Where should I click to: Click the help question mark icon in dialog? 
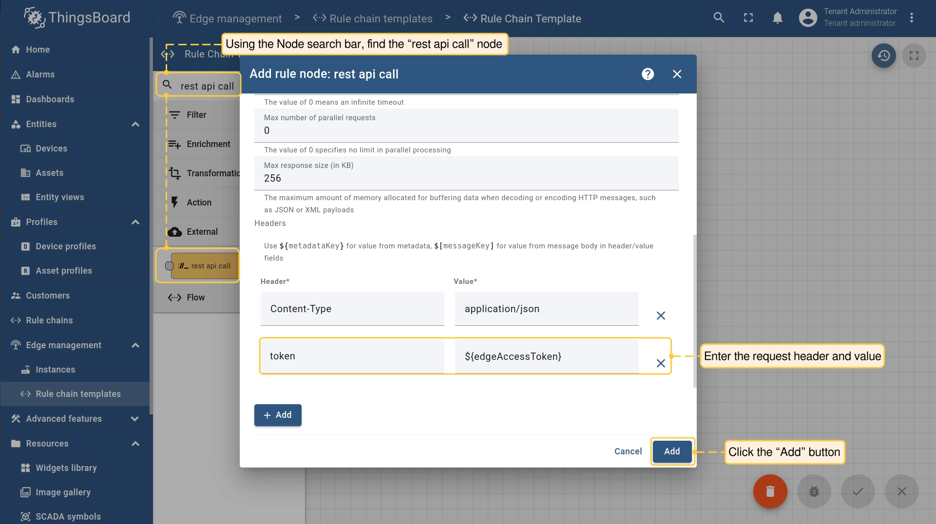[648, 74]
